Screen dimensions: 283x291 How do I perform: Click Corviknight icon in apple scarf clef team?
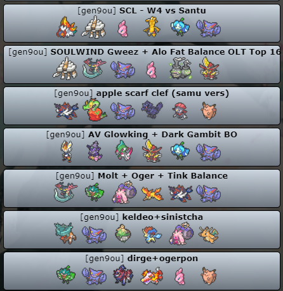tap(152, 109)
